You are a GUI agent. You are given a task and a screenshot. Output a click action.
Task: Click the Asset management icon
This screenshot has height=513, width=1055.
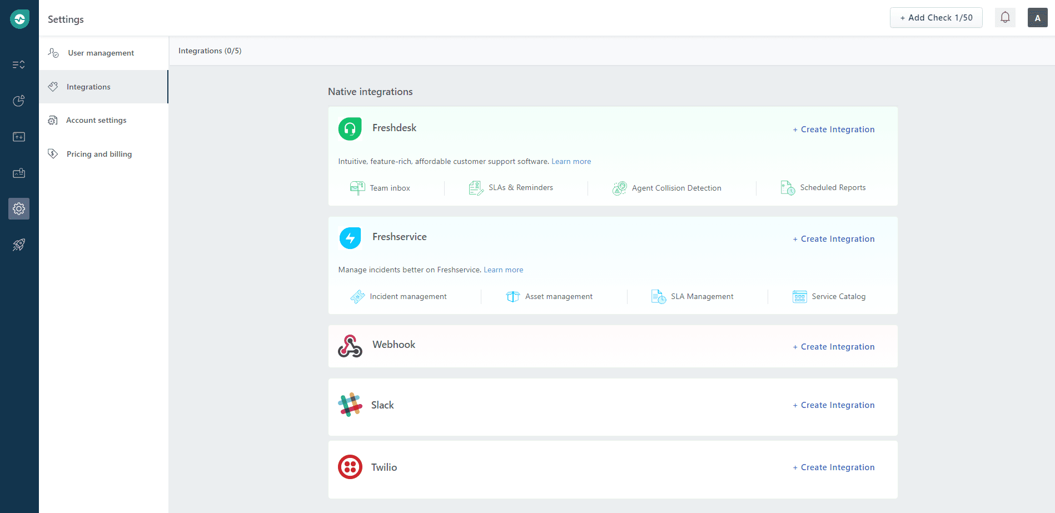(512, 297)
